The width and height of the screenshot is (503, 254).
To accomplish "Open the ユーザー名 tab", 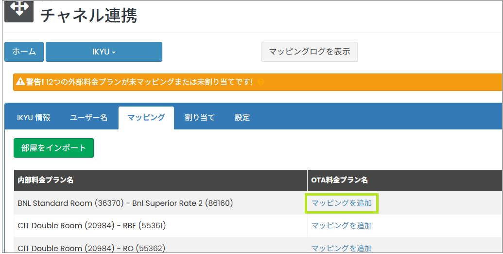I will pyautogui.click(x=88, y=117).
